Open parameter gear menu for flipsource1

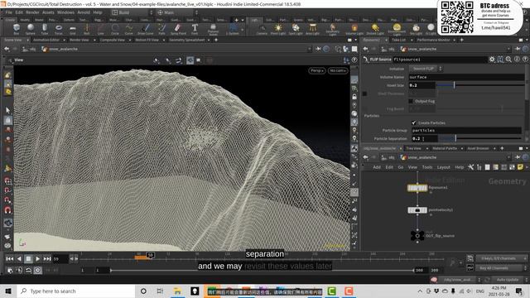pyautogui.click(x=492, y=60)
